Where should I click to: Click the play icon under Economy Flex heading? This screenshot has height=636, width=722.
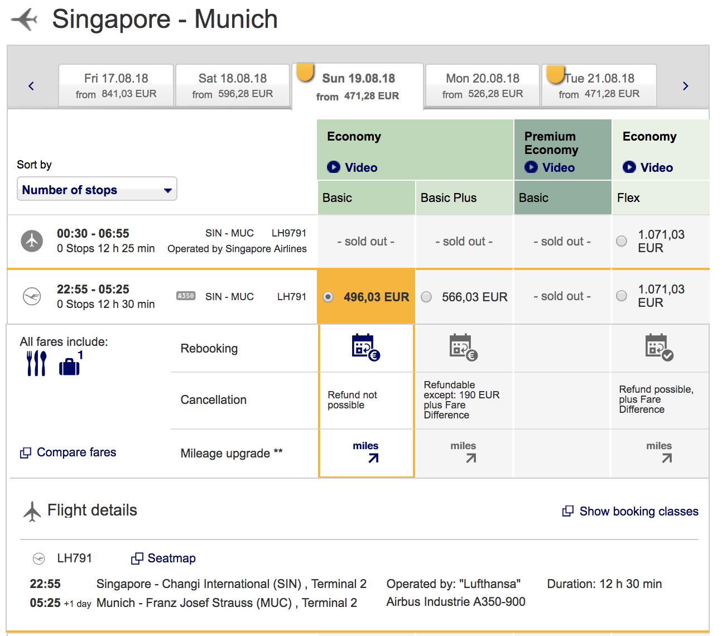coord(629,167)
